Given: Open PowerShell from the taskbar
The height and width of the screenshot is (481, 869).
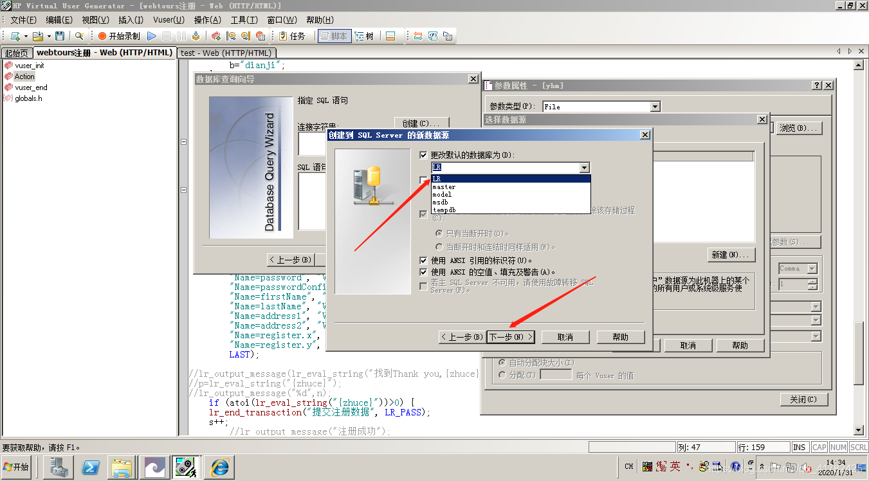Looking at the screenshot, I should pyautogui.click(x=91, y=467).
